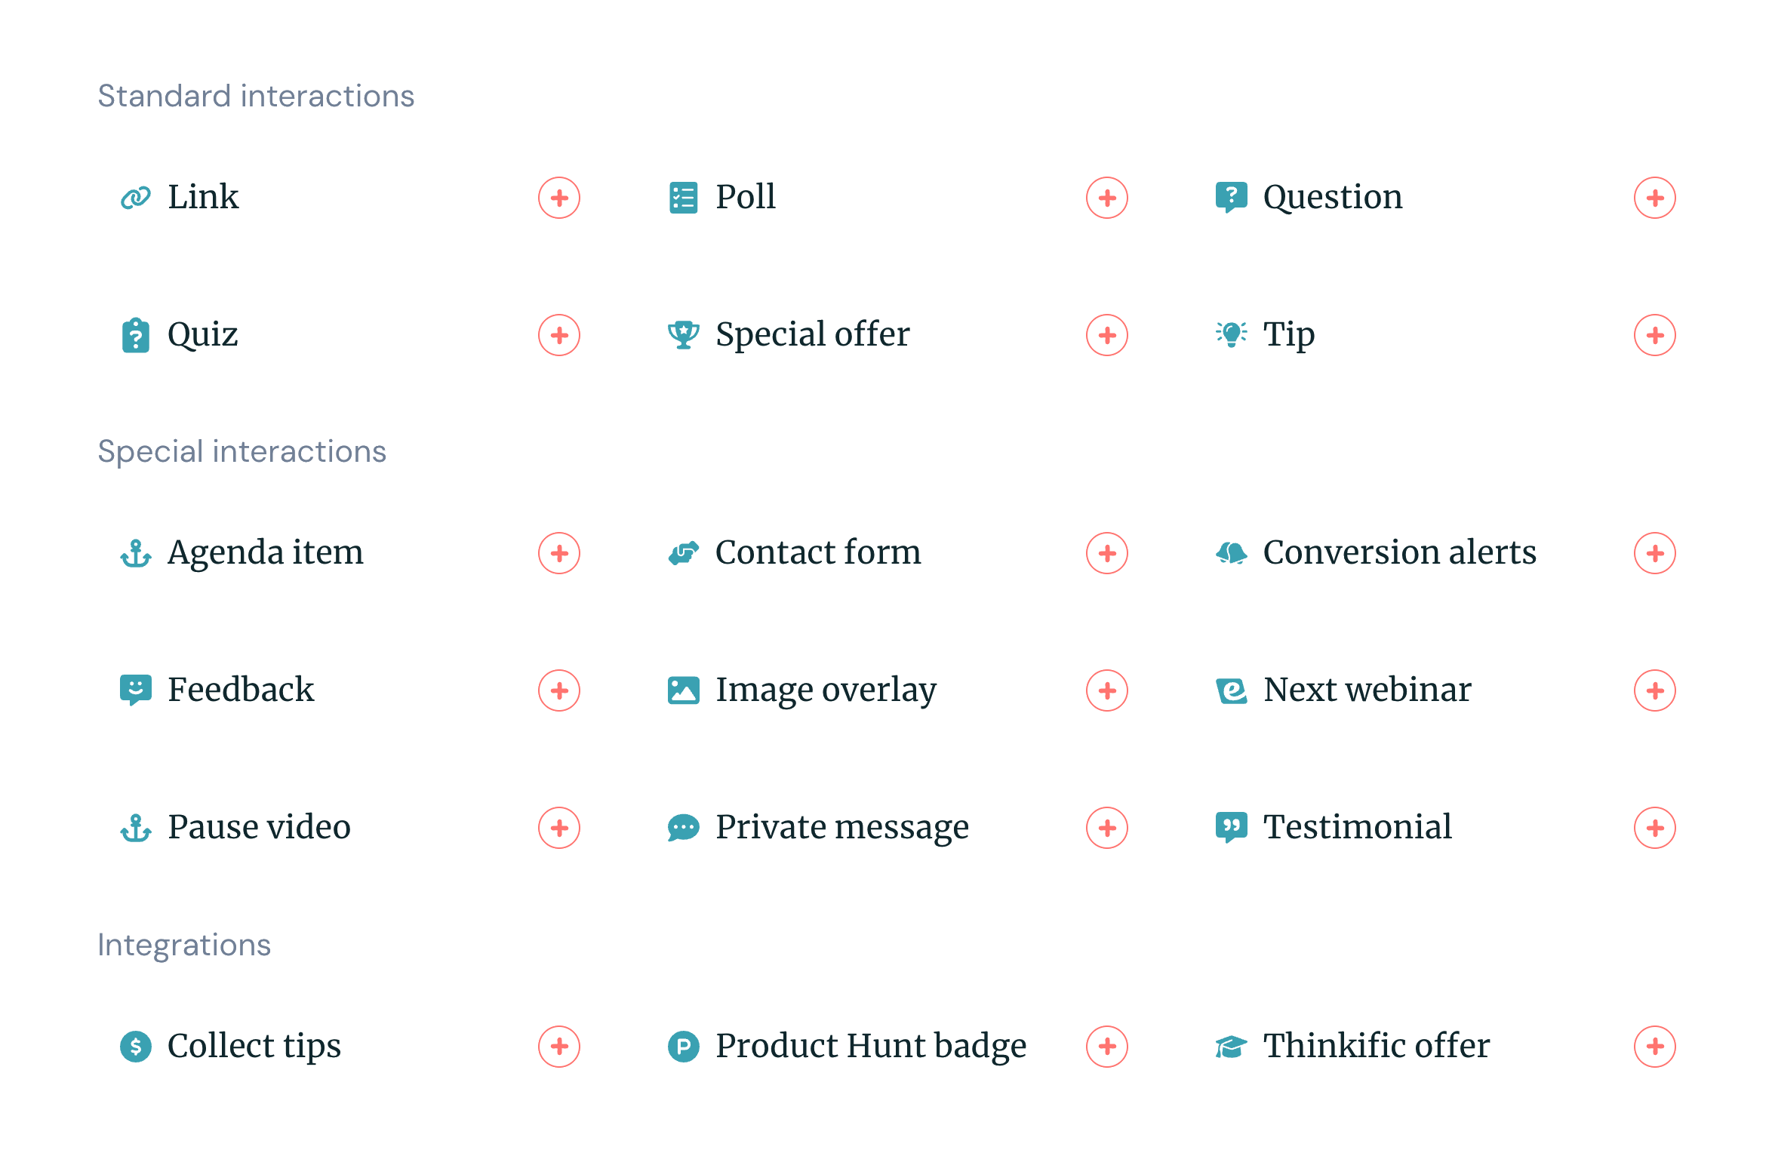Click the Tip lightbulb icon
The height and width of the screenshot is (1150, 1772).
click(x=1231, y=334)
